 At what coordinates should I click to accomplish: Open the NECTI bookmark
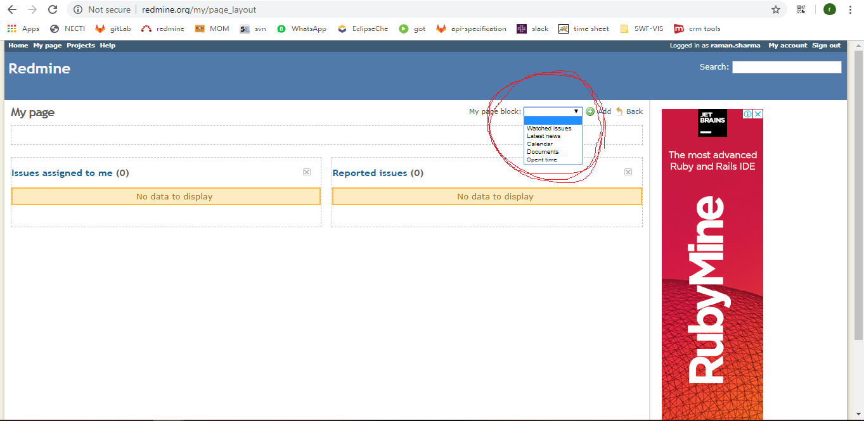click(x=67, y=28)
